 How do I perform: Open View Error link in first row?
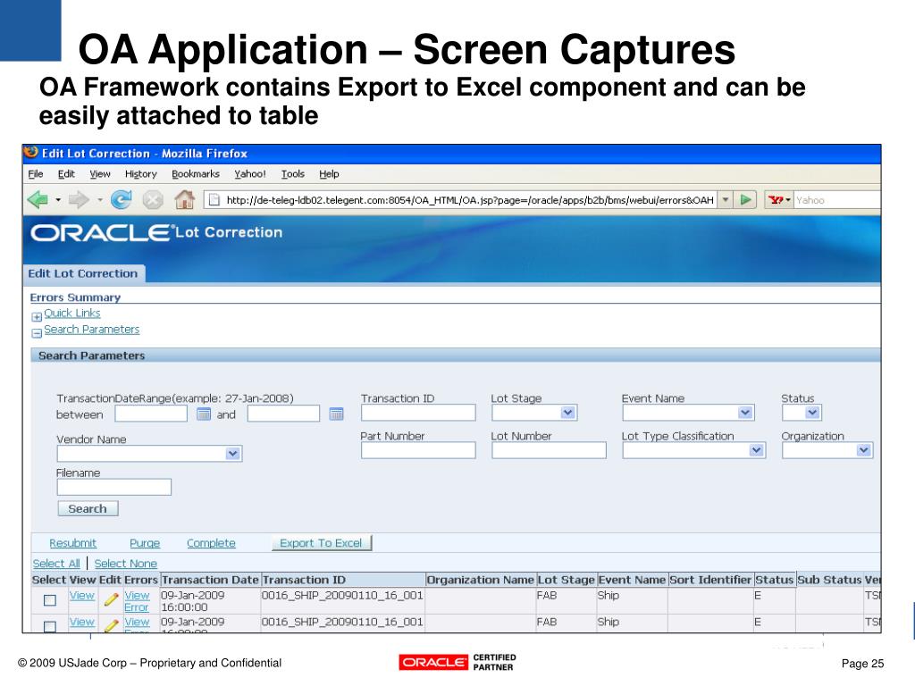pyautogui.click(x=137, y=601)
